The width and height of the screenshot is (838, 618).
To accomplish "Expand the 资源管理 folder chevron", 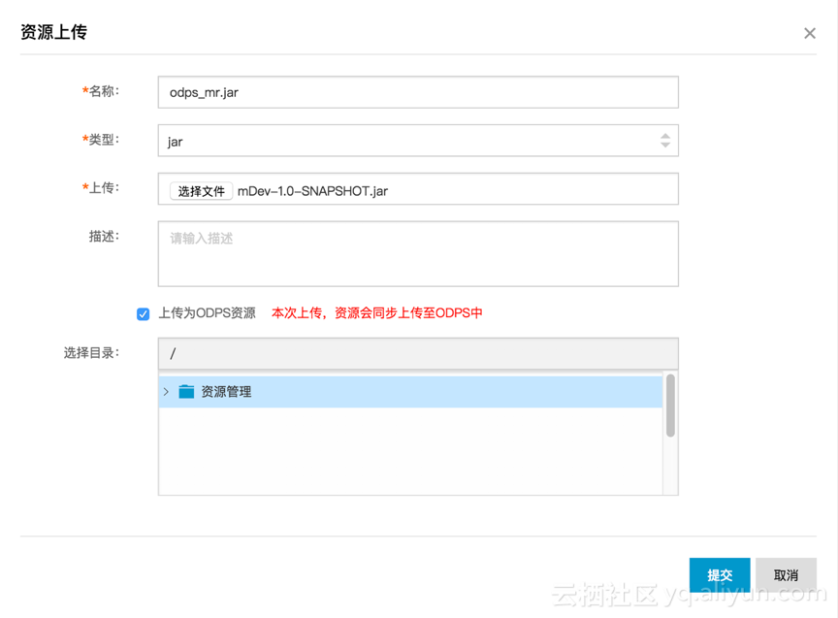I will point(166,392).
